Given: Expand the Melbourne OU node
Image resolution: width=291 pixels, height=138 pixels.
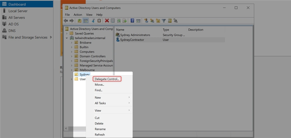Looking at the screenshot, I should pos(72,70).
